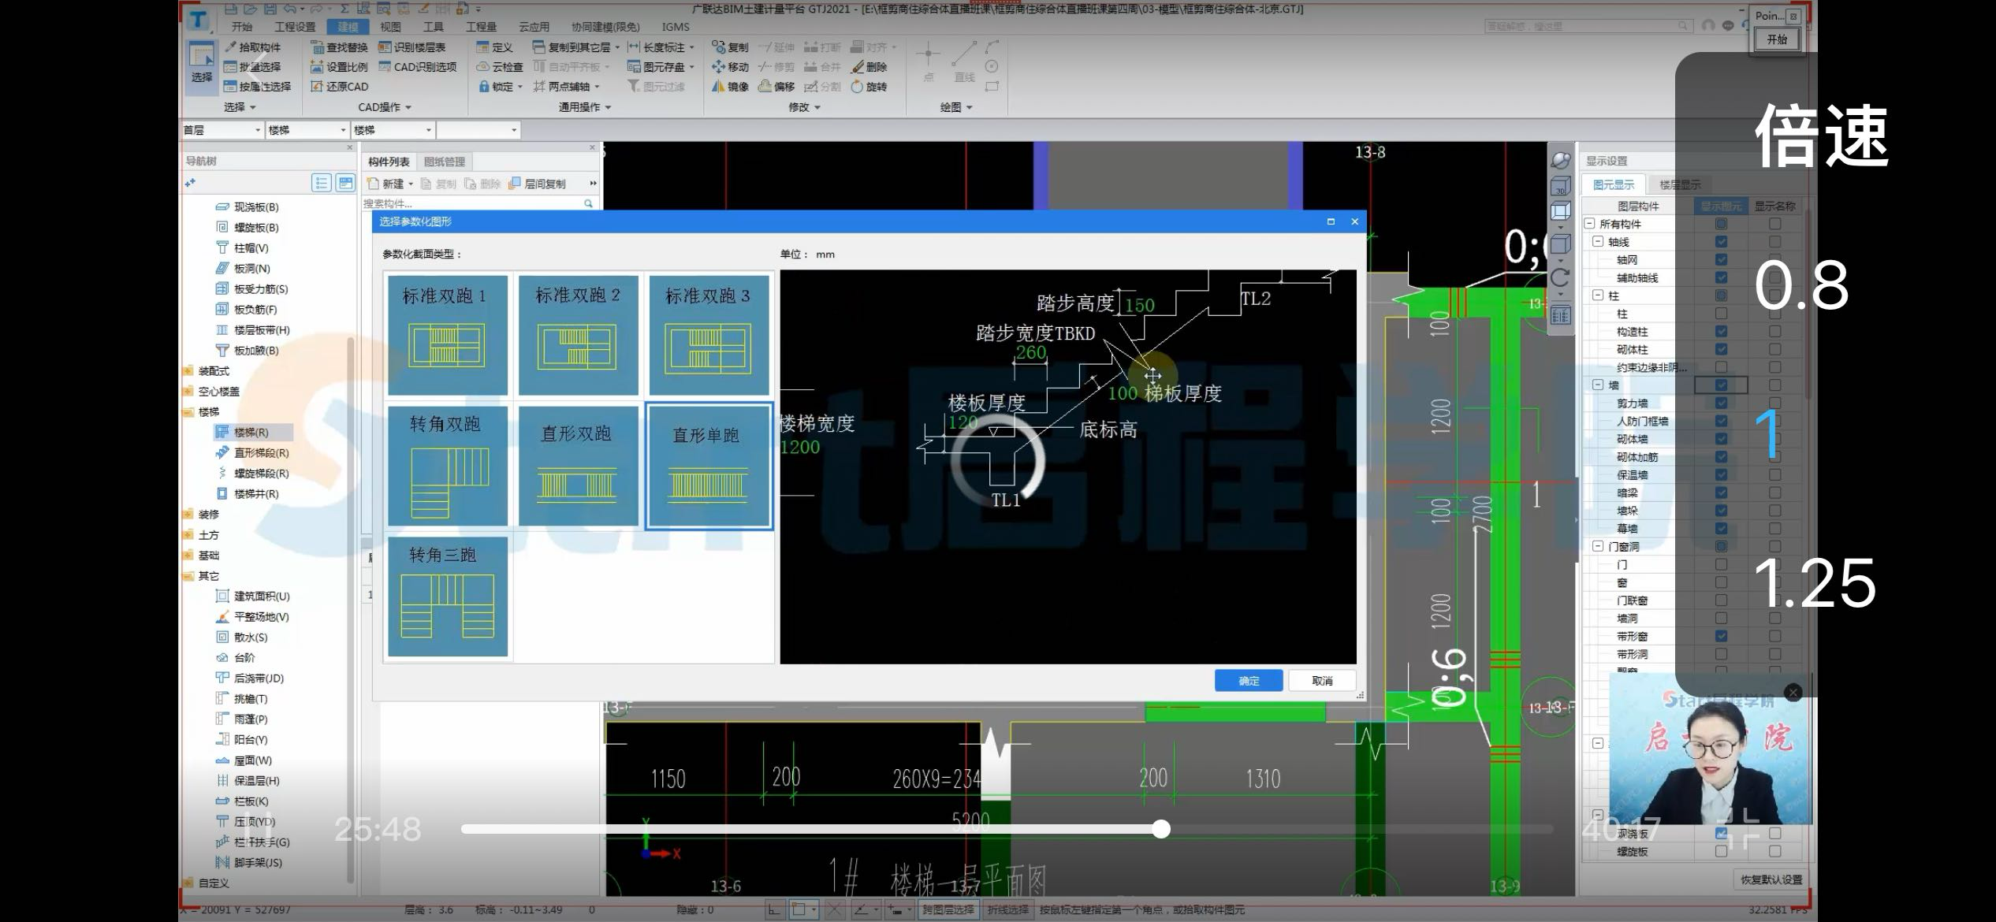Toggle 显示图元 checkbox for 剪力墙
The image size is (1996, 922).
(x=1721, y=403)
